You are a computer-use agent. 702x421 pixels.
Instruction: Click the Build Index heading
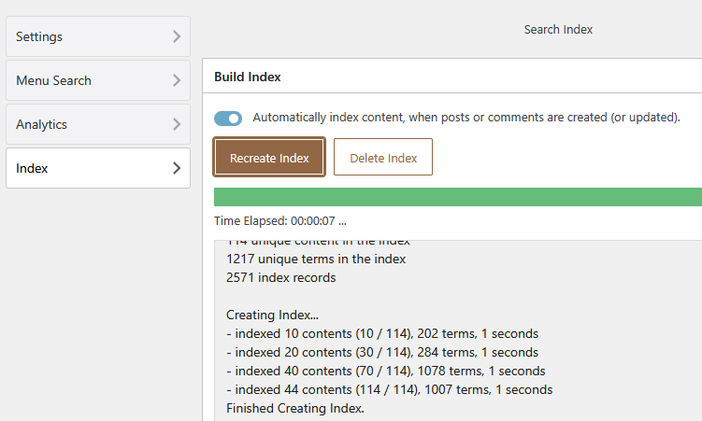coord(248,77)
